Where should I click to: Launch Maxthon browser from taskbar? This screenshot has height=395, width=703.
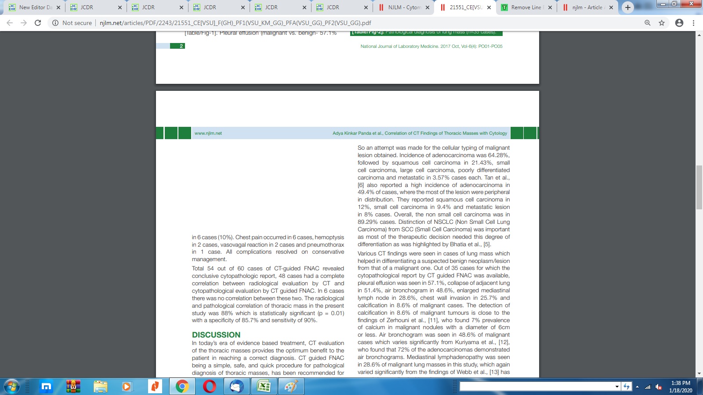(46, 387)
